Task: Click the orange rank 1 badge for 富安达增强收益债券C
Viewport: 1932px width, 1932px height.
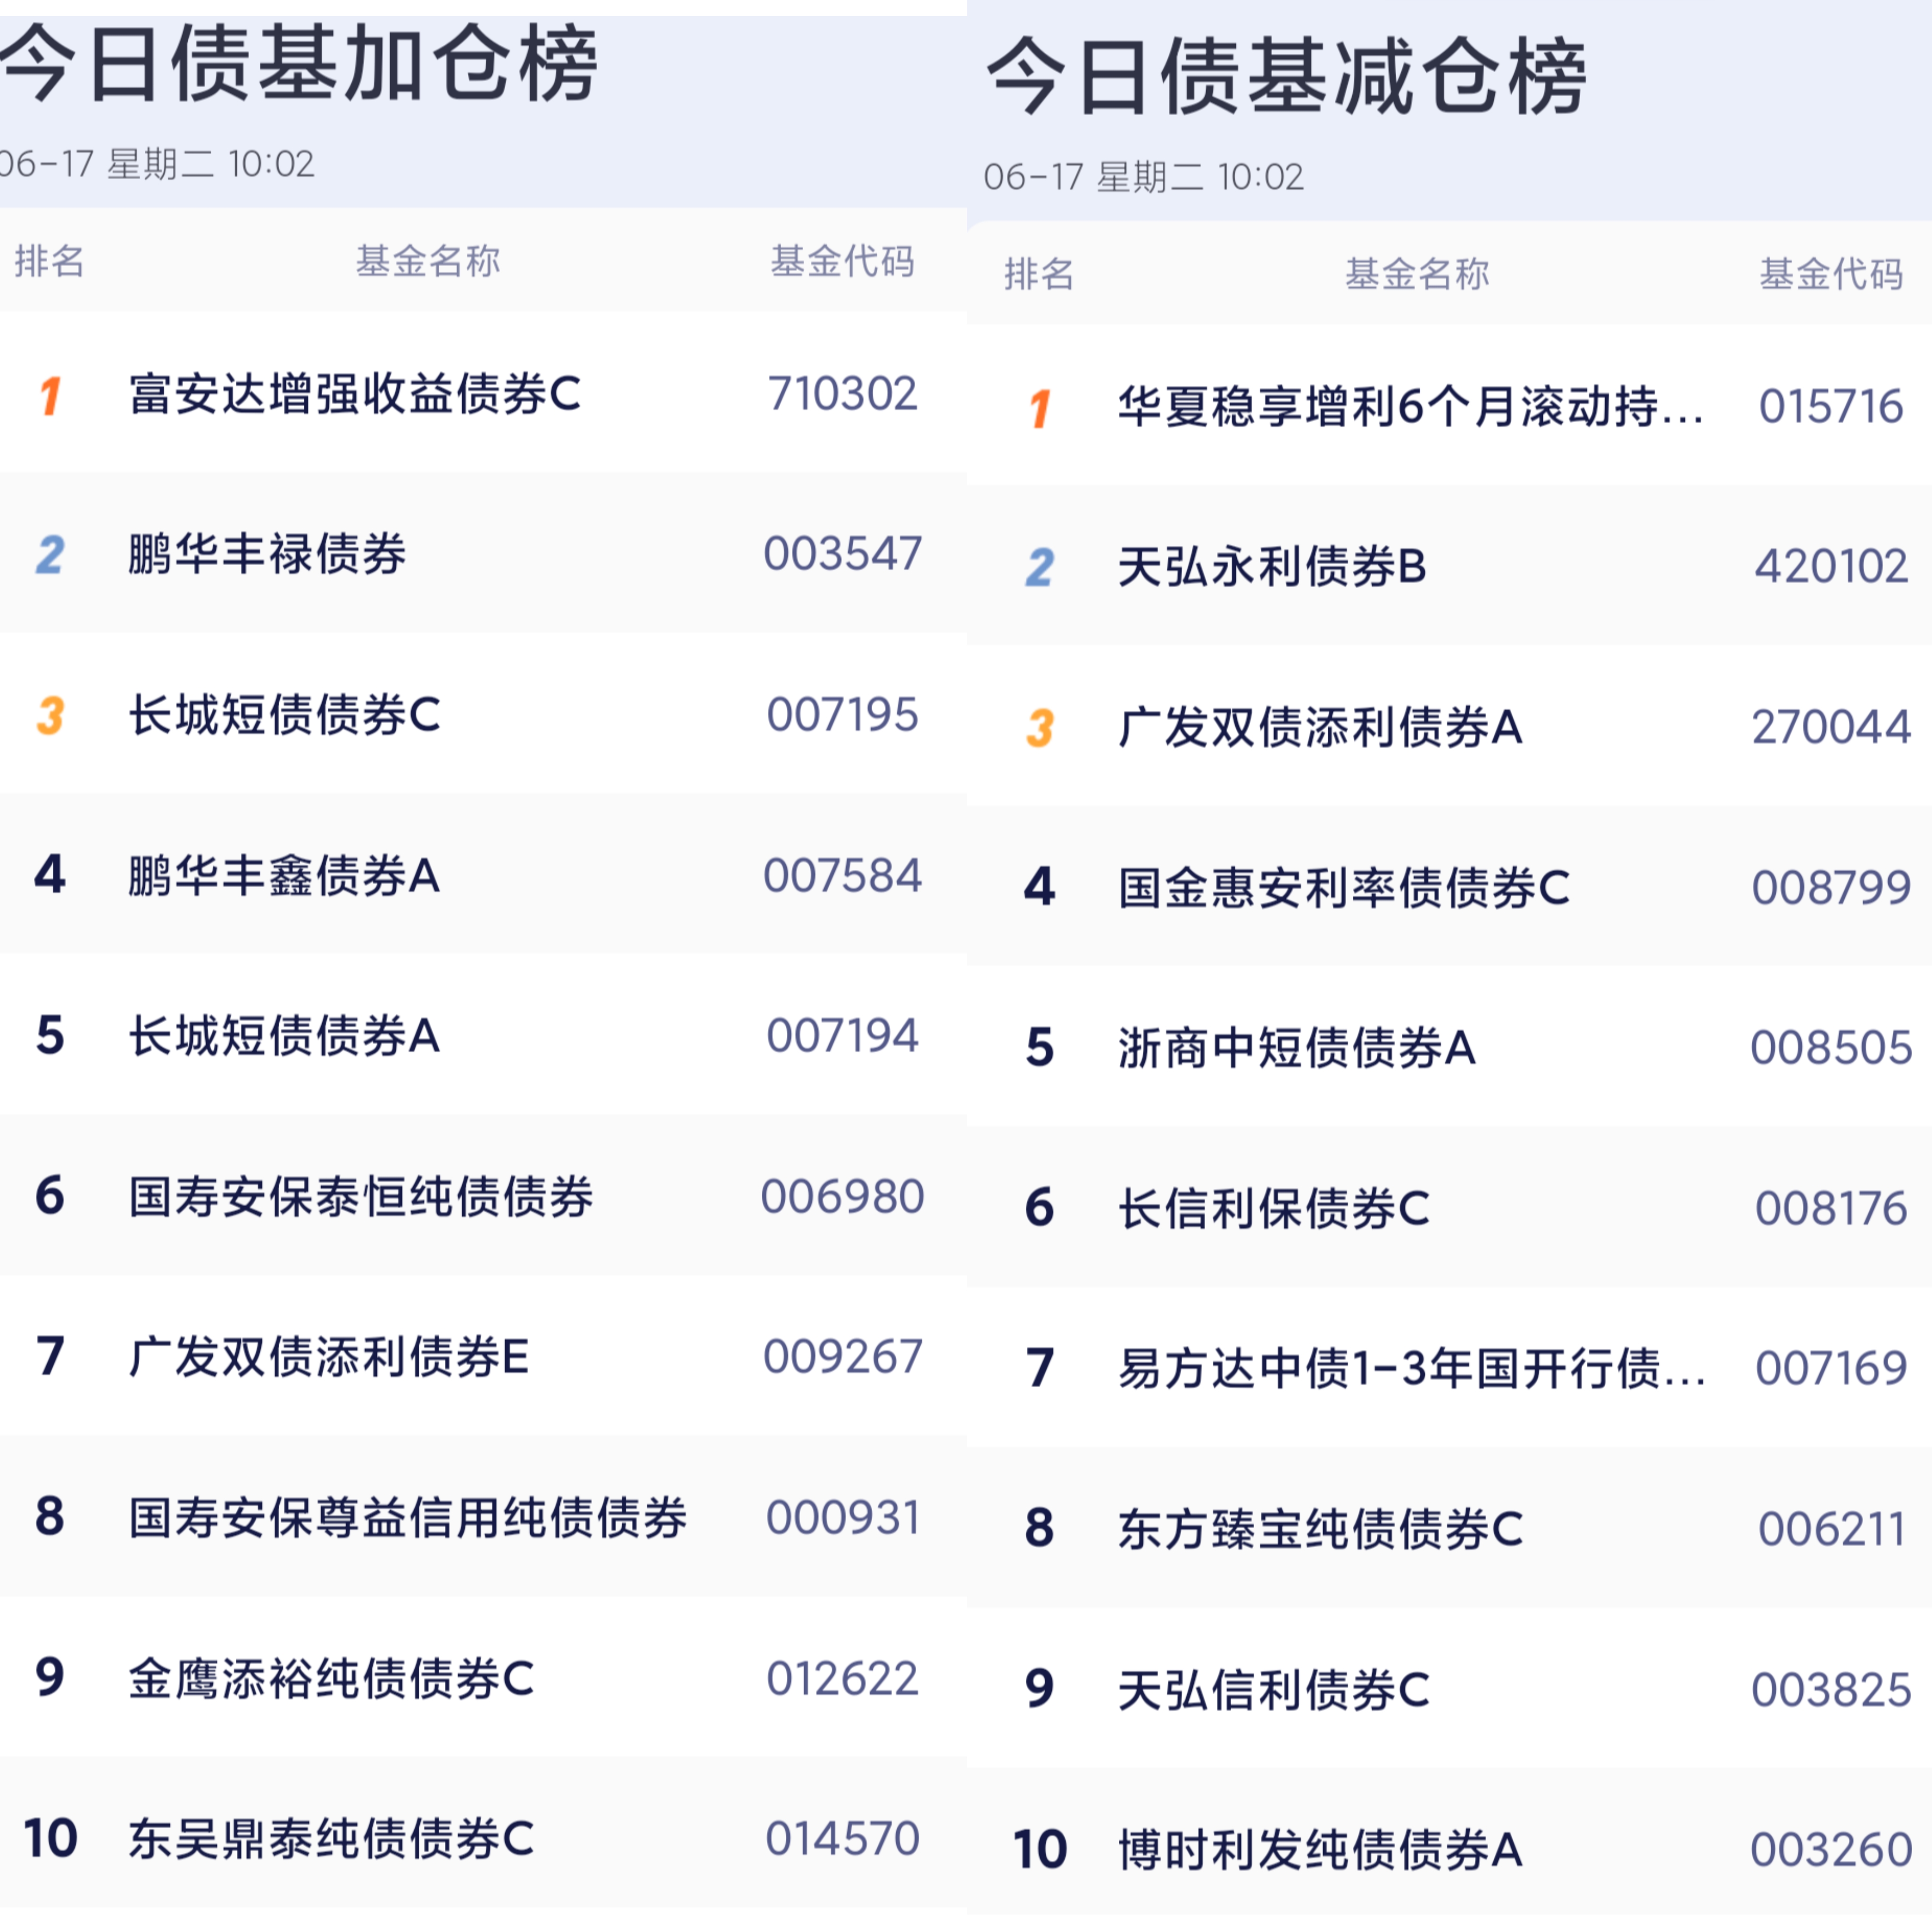Action: [x=51, y=395]
